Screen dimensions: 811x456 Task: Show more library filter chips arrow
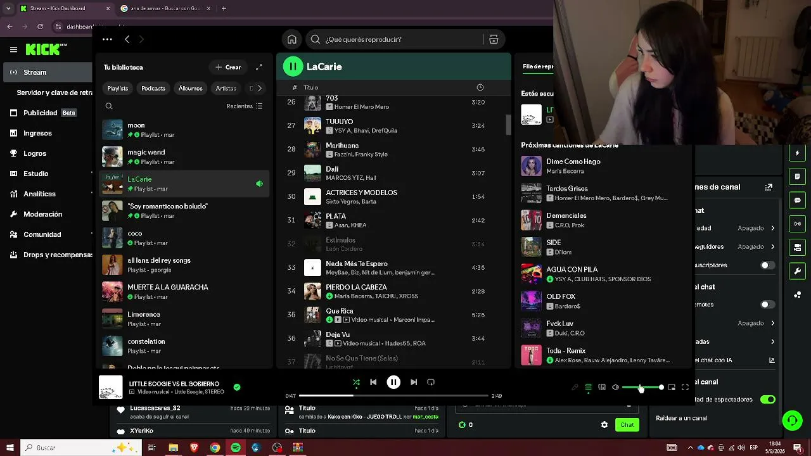click(259, 89)
